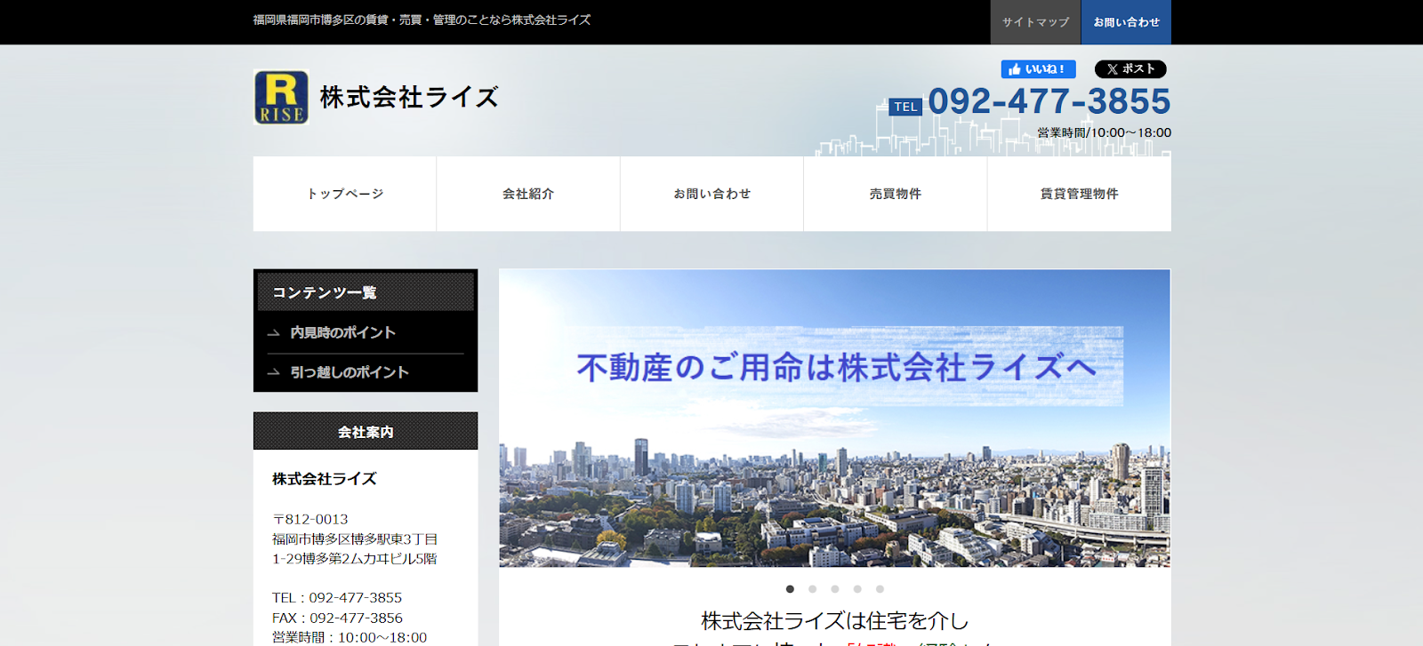Select the fourth slideshow dot
The height and width of the screenshot is (646, 1423).
pos(857,589)
